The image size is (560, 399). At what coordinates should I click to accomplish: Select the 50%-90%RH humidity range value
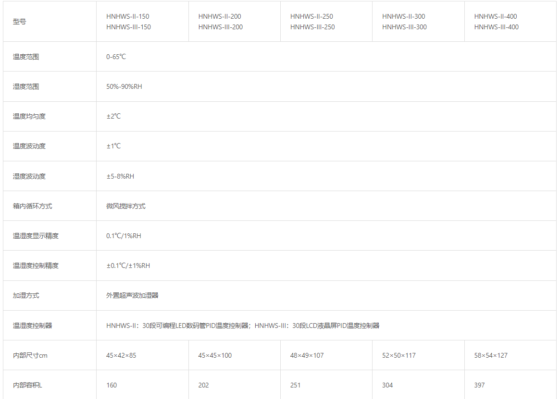(x=124, y=86)
